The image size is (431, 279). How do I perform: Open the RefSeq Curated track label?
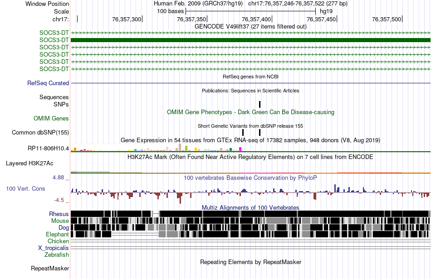pyautogui.click(x=48, y=83)
